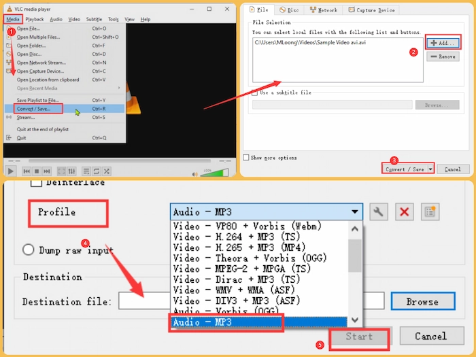Open the Audio menu in VLC
The width and height of the screenshot is (476, 357).
[x=56, y=19]
